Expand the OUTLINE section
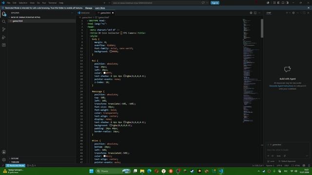312x175 pixels. click(x=42, y=158)
